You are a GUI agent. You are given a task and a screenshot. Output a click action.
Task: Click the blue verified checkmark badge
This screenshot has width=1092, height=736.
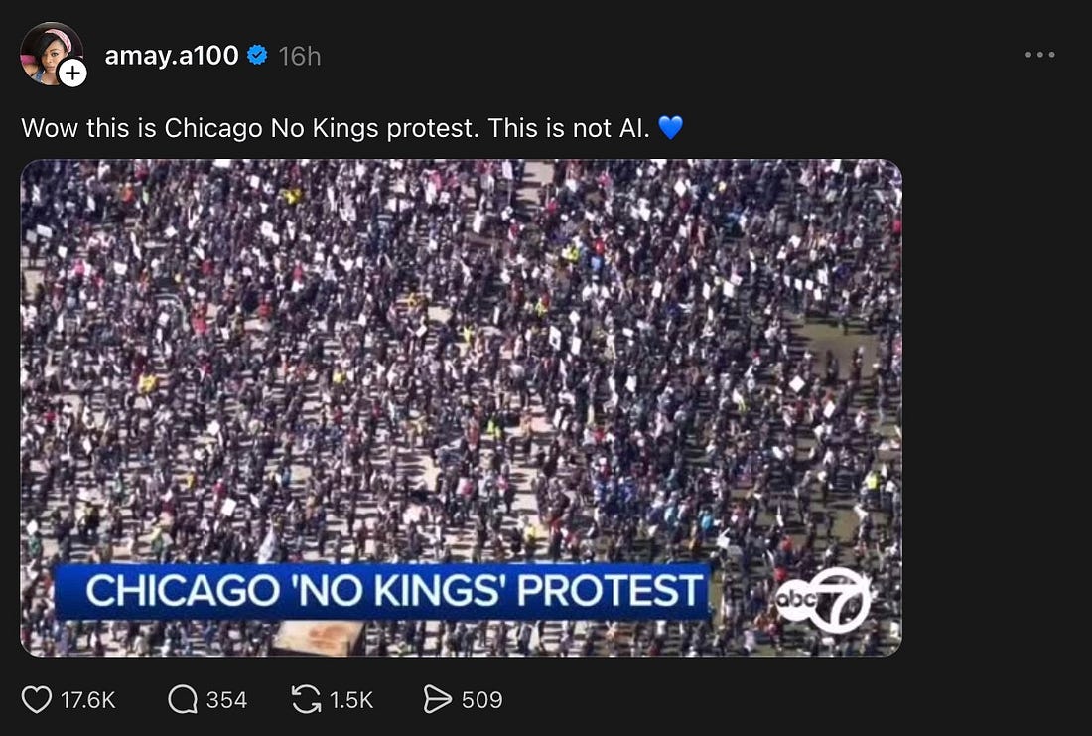(257, 56)
